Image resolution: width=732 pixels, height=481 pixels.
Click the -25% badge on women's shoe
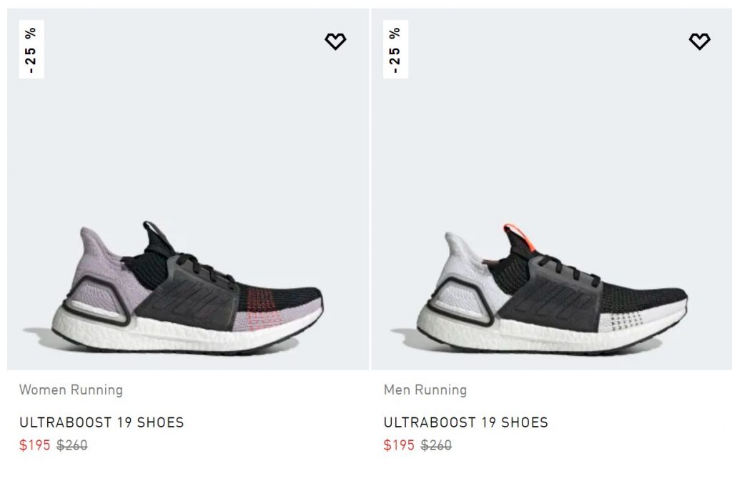31,49
